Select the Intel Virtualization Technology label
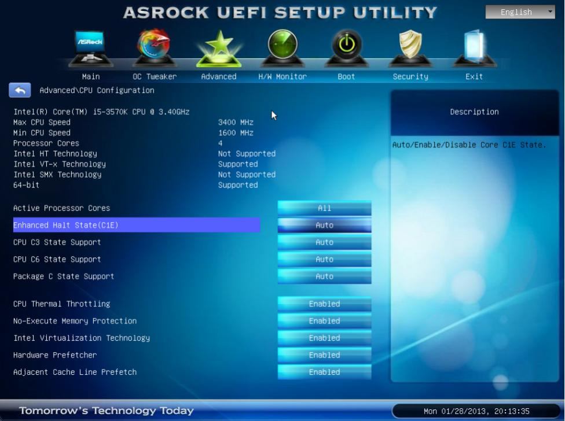This screenshot has width=565, height=421. 82,338
